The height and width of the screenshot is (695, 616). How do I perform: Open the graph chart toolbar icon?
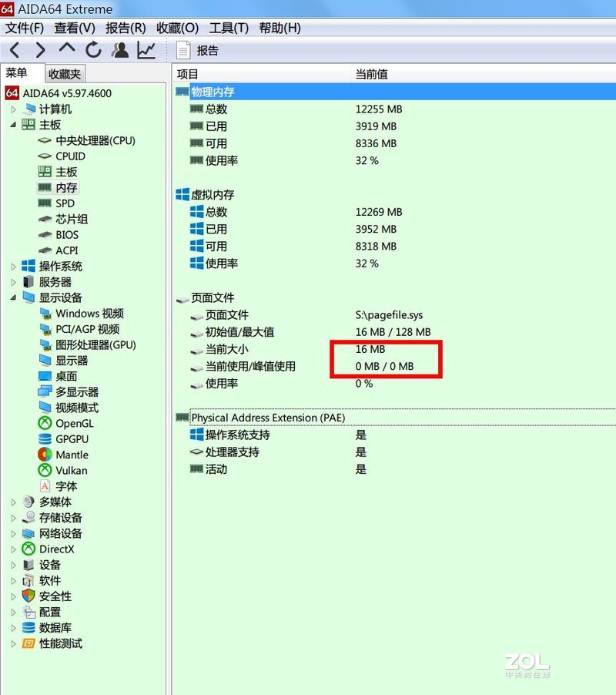[x=146, y=50]
